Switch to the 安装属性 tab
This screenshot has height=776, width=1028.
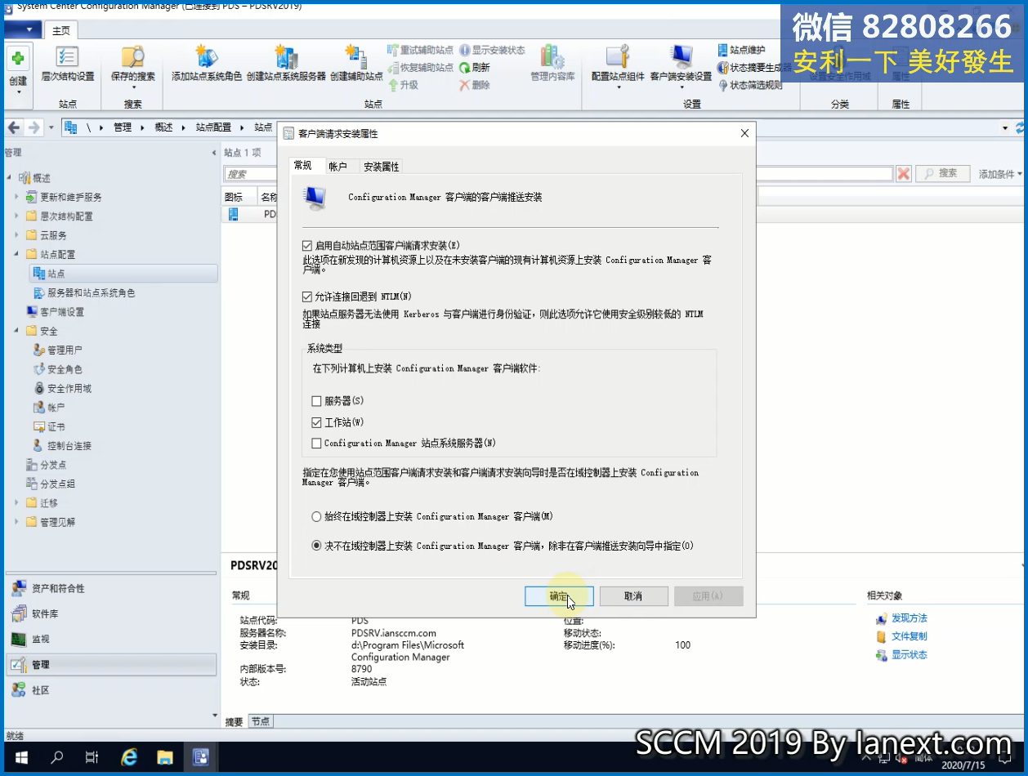coord(382,167)
